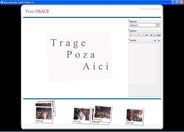Click the zoom in magnifier icon
This screenshot has height=132, width=184.
click(139, 35)
